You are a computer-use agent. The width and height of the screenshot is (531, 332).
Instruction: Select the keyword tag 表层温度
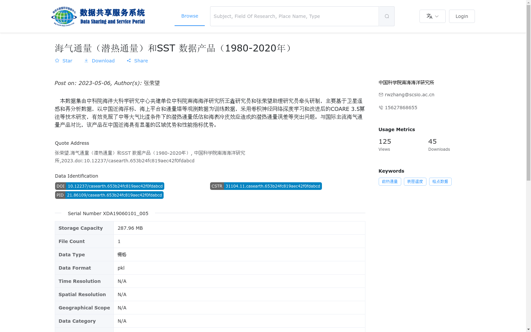click(x=415, y=182)
